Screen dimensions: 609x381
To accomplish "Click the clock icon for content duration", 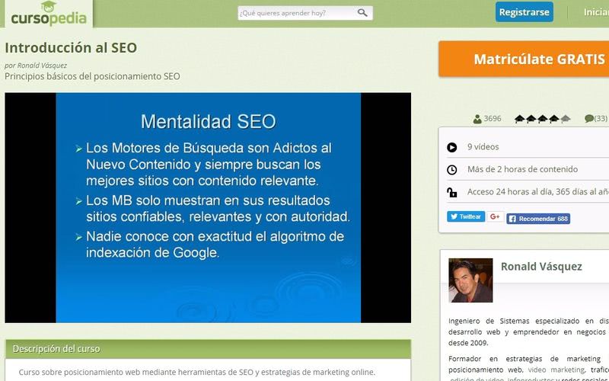I will [x=452, y=170].
